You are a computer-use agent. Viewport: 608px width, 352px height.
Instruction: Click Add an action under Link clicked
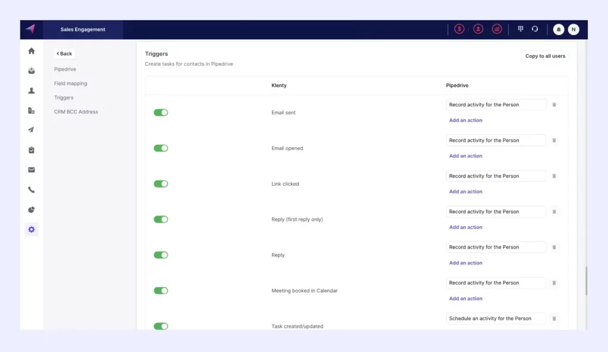click(465, 192)
